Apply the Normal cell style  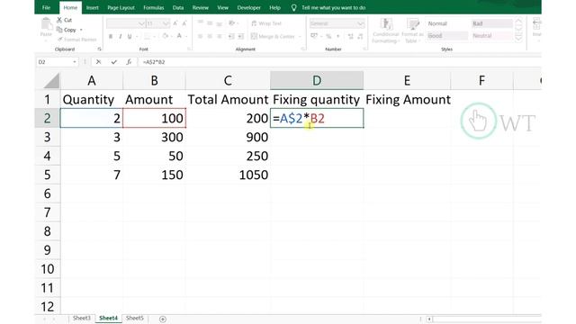[446, 23]
